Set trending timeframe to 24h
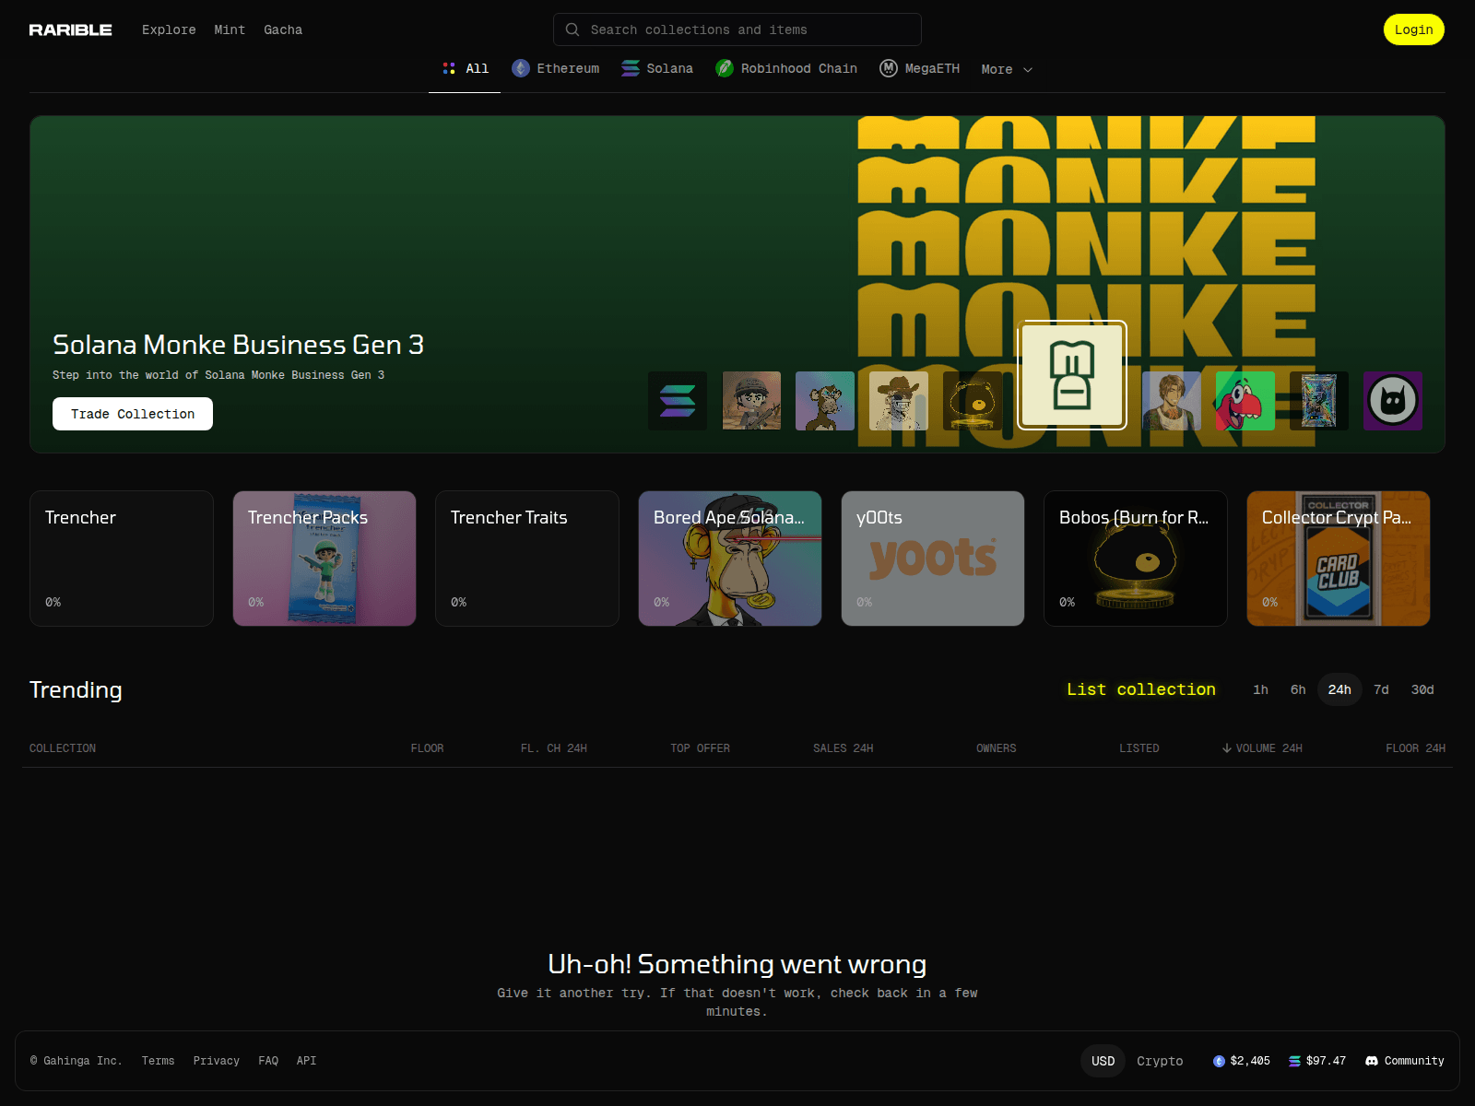This screenshot has width=1475, height=1106. pyautogui.click(x=1339, y=689)
